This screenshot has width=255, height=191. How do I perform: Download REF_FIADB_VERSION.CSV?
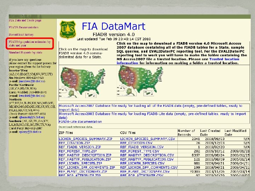pos(142,147)
